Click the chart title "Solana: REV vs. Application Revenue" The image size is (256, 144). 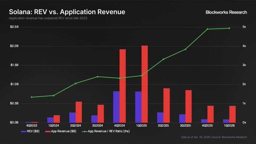(67, 12)
